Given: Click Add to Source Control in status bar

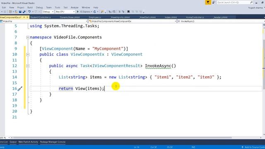Looking at the screenshot, I should 253,147.
